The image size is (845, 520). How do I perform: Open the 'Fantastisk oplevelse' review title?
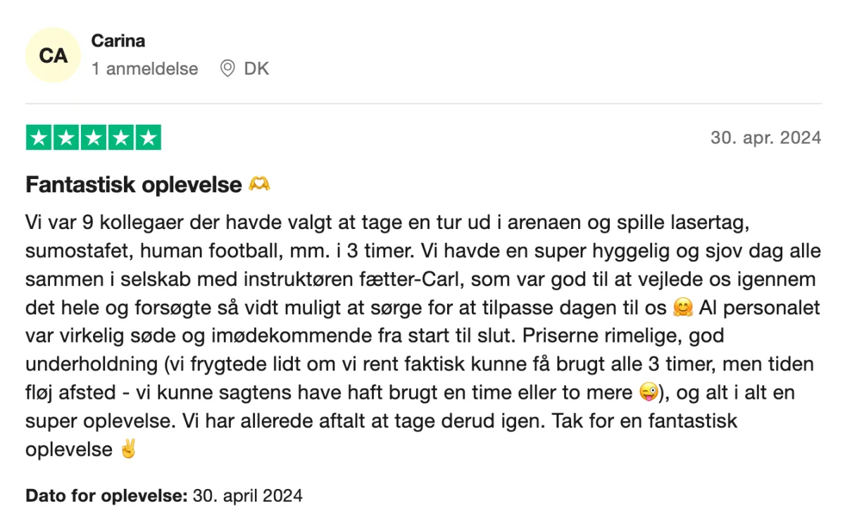(134, 185)
